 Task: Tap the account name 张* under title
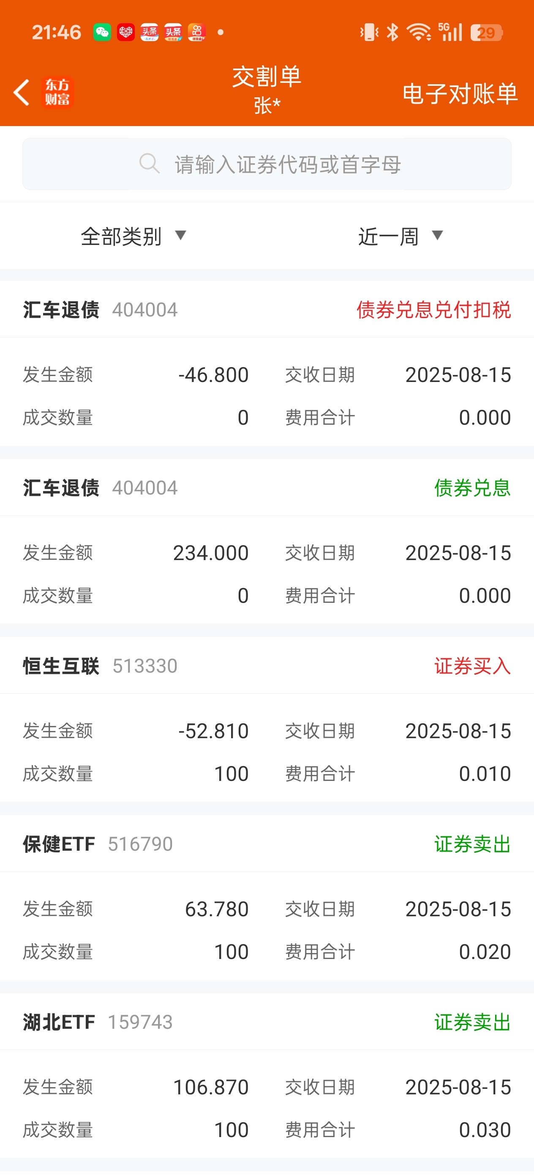(x=267, y=105)
